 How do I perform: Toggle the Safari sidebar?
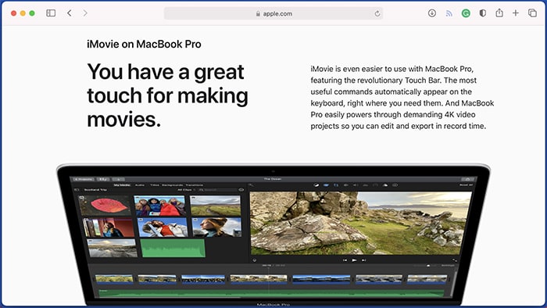(x=51, y=13)
